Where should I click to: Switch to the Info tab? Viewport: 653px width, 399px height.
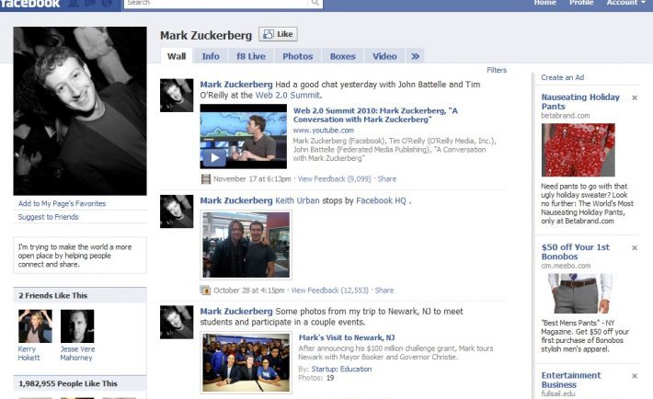click(211, 56)
